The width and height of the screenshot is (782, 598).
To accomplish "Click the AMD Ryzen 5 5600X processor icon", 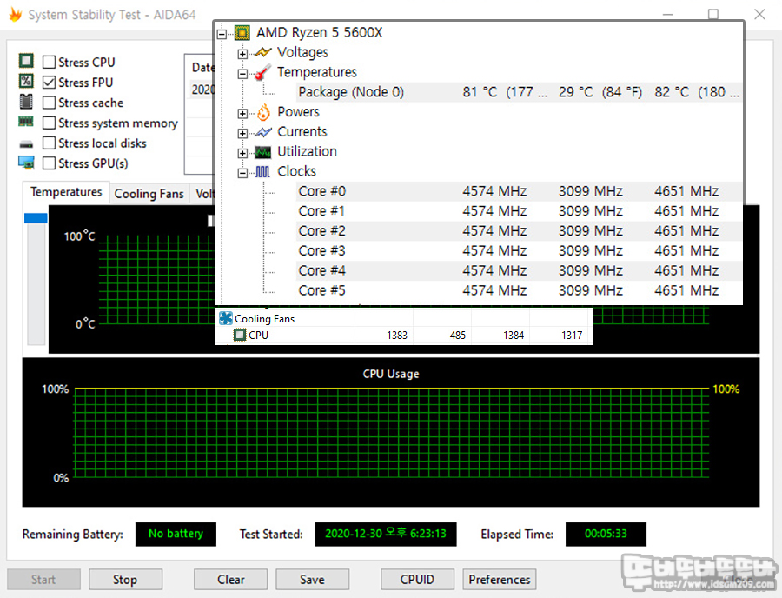I will [x=242, y=33].
